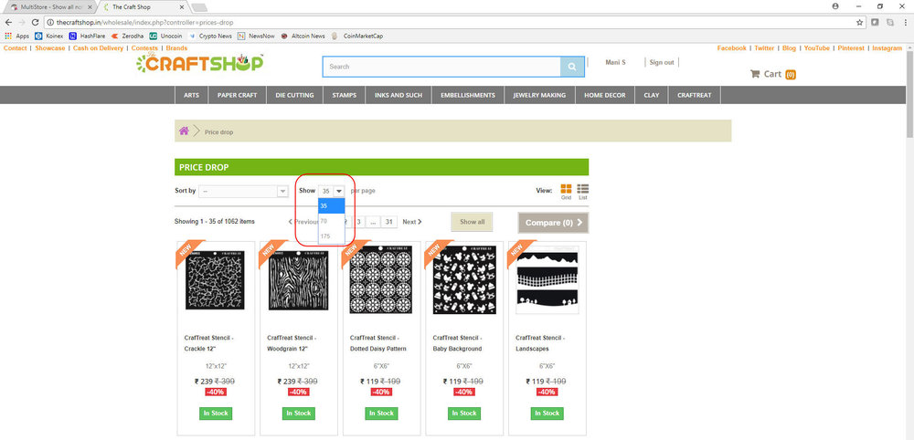Switch to MultiStore browser tab

51,7
